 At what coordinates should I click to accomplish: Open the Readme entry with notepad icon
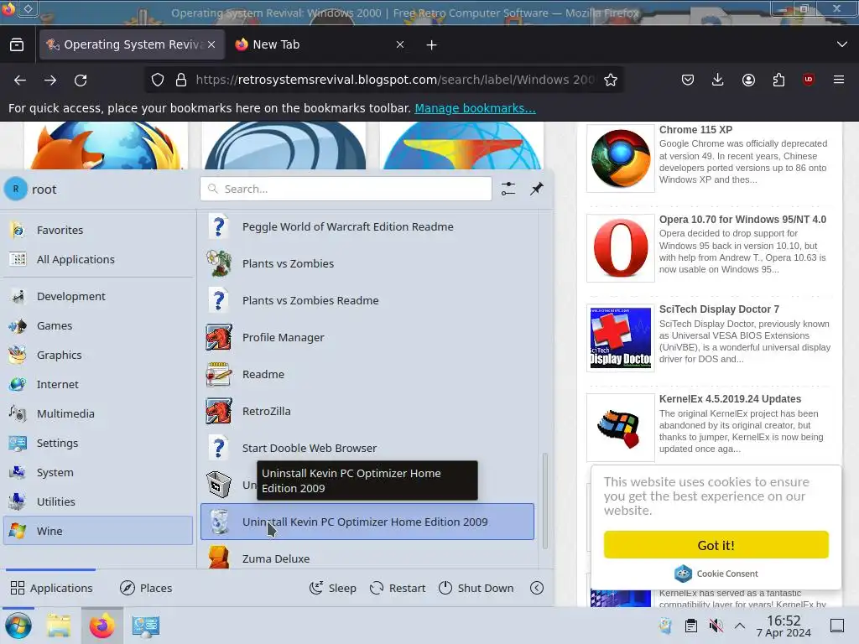coord(367,374)
